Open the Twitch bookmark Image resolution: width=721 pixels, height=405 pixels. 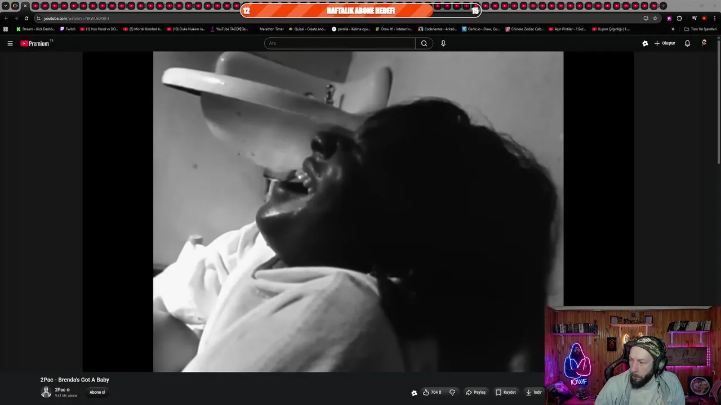pyautogui.click(x=68, y=29)
